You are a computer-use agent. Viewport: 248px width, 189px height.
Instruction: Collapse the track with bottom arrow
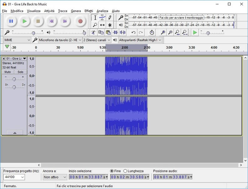click(x=15, y=133)
